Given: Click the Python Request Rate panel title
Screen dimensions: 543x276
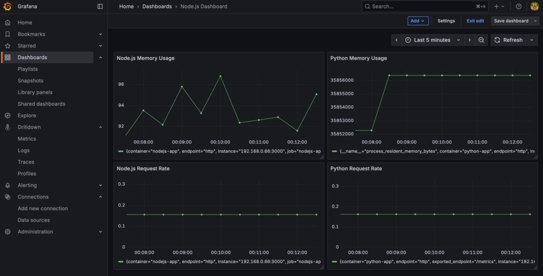Looking at the screenshot, I should coord(356,168).
